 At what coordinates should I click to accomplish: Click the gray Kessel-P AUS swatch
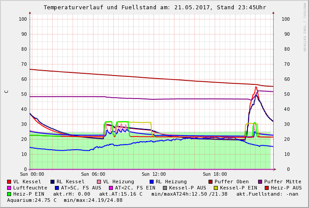coord(165,188)
